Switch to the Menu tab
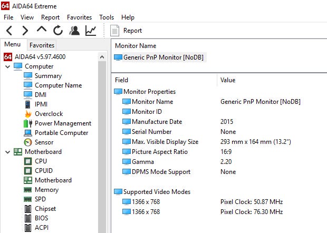Viewport: 327px width, 233px height. click(13, 44)
